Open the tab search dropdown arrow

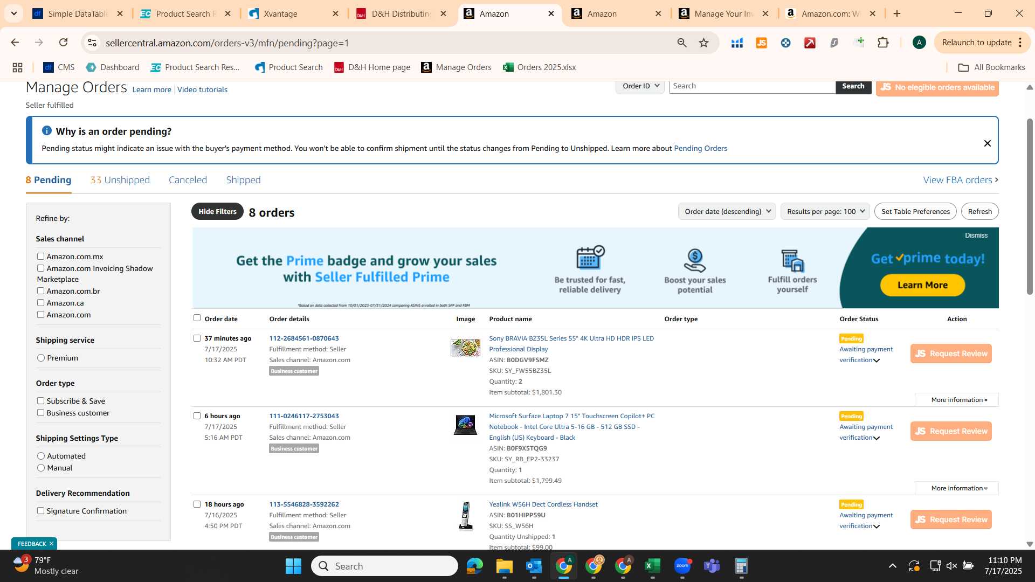pyautogui.click(x=13, y=13)
